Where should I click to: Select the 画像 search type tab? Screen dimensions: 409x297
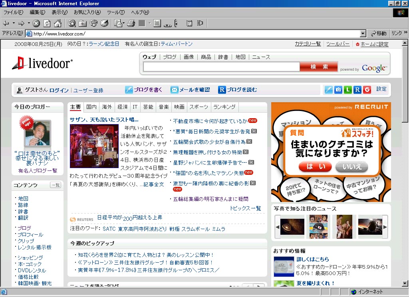[189, 57]
